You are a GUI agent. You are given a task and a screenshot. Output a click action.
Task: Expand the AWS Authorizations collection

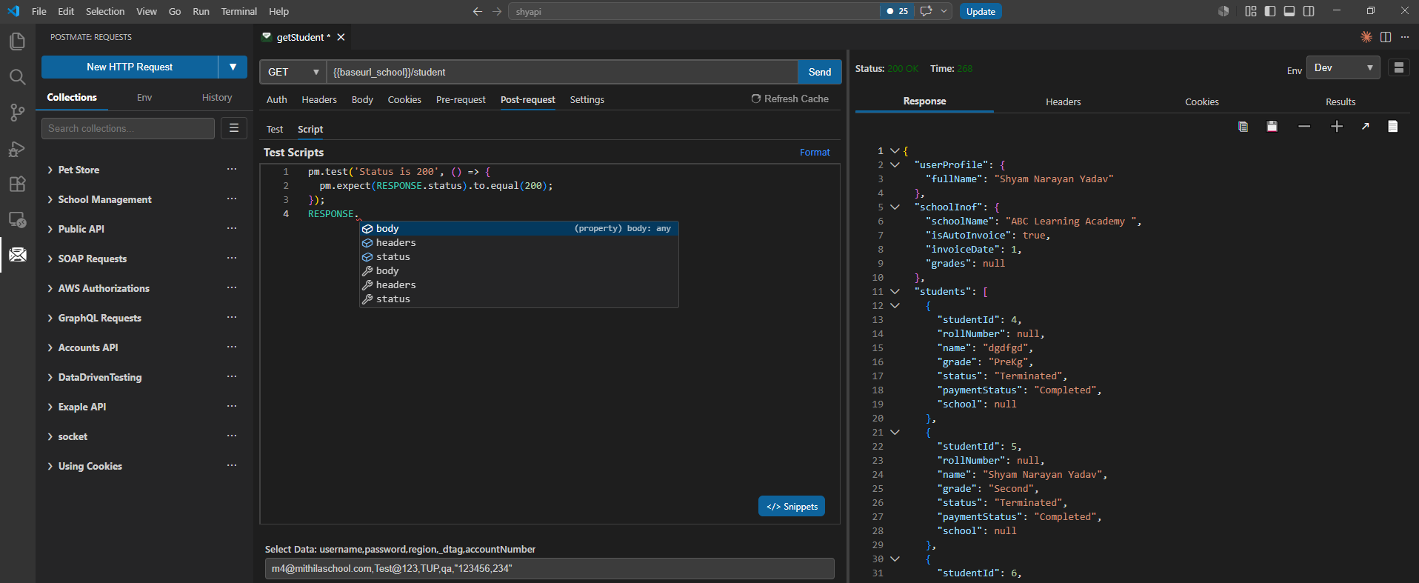point(50,288)
